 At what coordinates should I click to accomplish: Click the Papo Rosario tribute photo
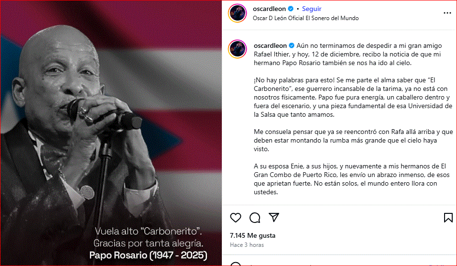point(111,133)
